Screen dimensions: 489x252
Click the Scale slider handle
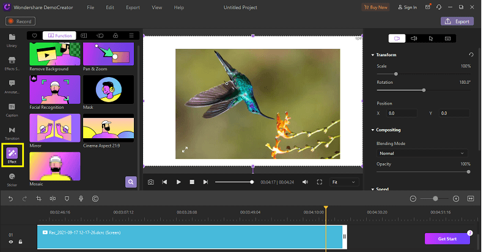click(x=395, y=74)
